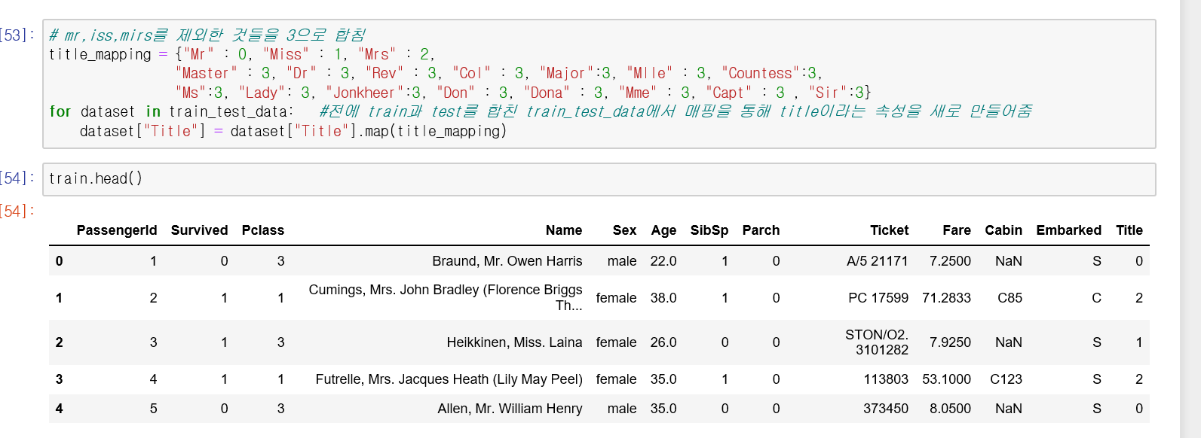Click the 'dataset["Title"] = ... .map(title_mapping)' line
Screen dimensions: 1201x438
pos(293,131)
